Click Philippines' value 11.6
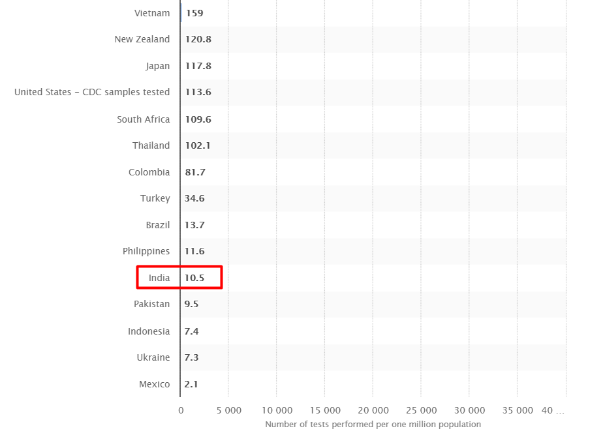The image size is (603, 435). [194, 251]
